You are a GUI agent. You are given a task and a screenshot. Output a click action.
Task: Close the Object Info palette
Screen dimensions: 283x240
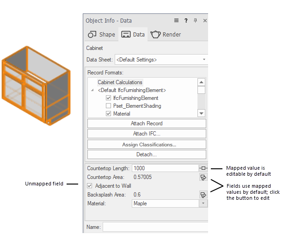(205, 20)
